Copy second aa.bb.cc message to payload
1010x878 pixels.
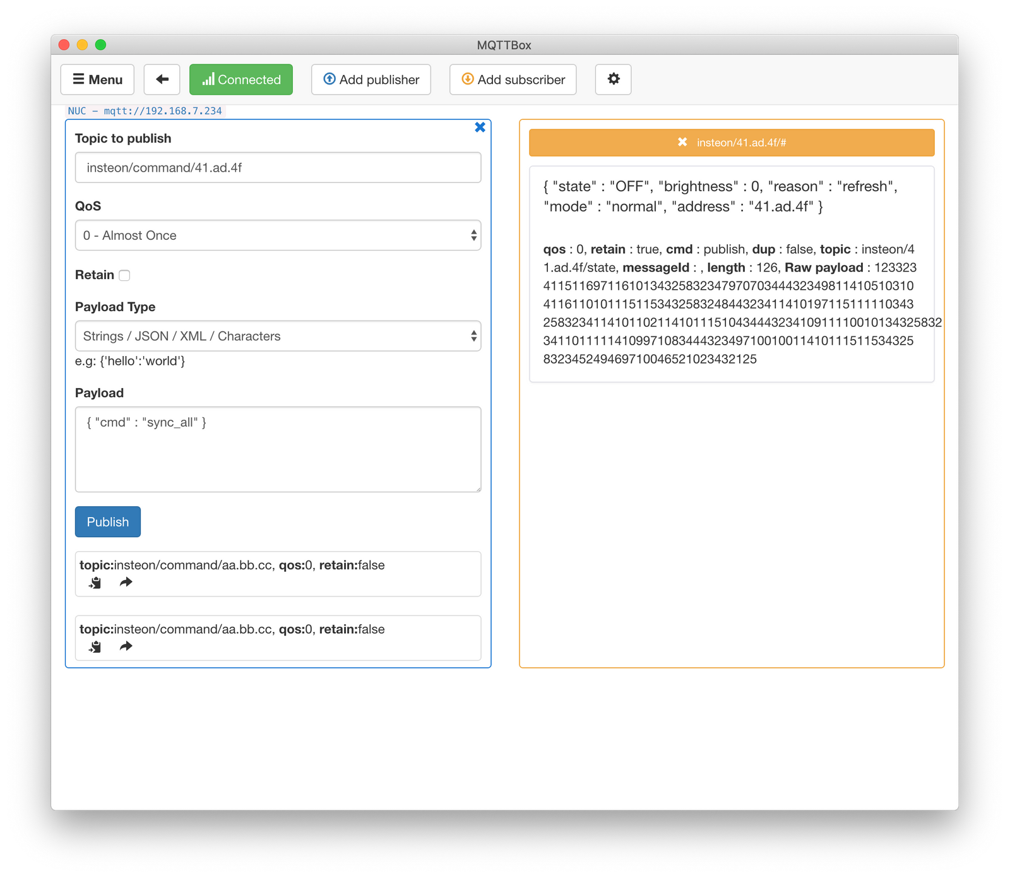tap(95, 646)
